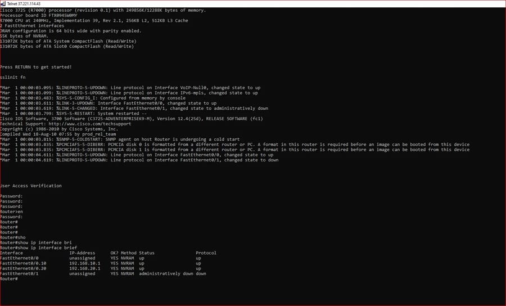The width and height of the screenshot is (506, 306).
Task: Click the IP address '192.168.20.1'
Action: pos(84,268)
